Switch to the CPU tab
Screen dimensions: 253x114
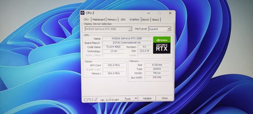click(86, 19)
